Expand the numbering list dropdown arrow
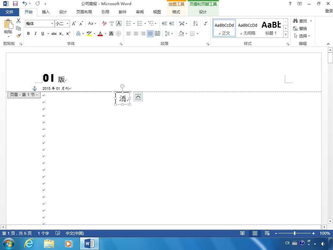Image resolution: width=333 pixels, height=250 pixels. [x=145, y=23]
